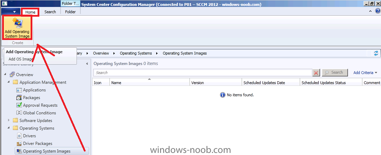Open the help question mark icon
The height and width of the screenshot is (155, 381).
[x=377, y=11]
